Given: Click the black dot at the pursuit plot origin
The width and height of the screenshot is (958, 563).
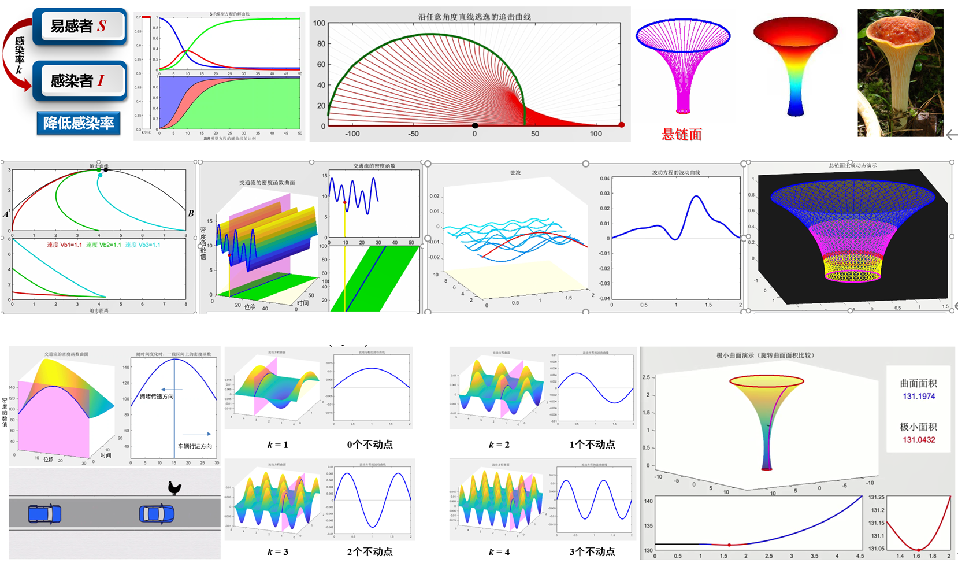Looking at the screenshot, I should (475, 125).
